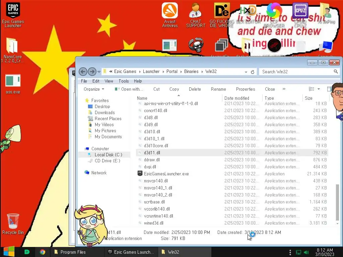Select Local Disk (C:) in navigation pane
This screenshot has height=257, width=343.
click(108, 155)
